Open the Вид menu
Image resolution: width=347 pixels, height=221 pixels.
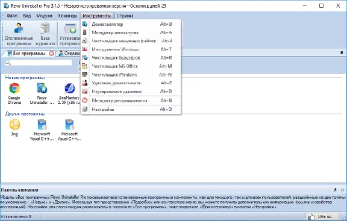click(x=27, y=16)
